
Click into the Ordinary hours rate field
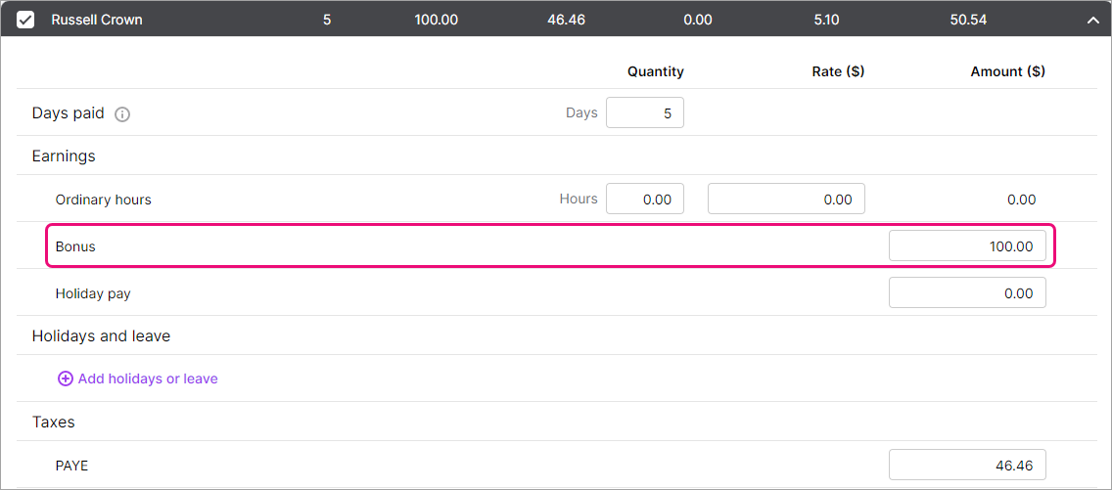click(786, 200)
